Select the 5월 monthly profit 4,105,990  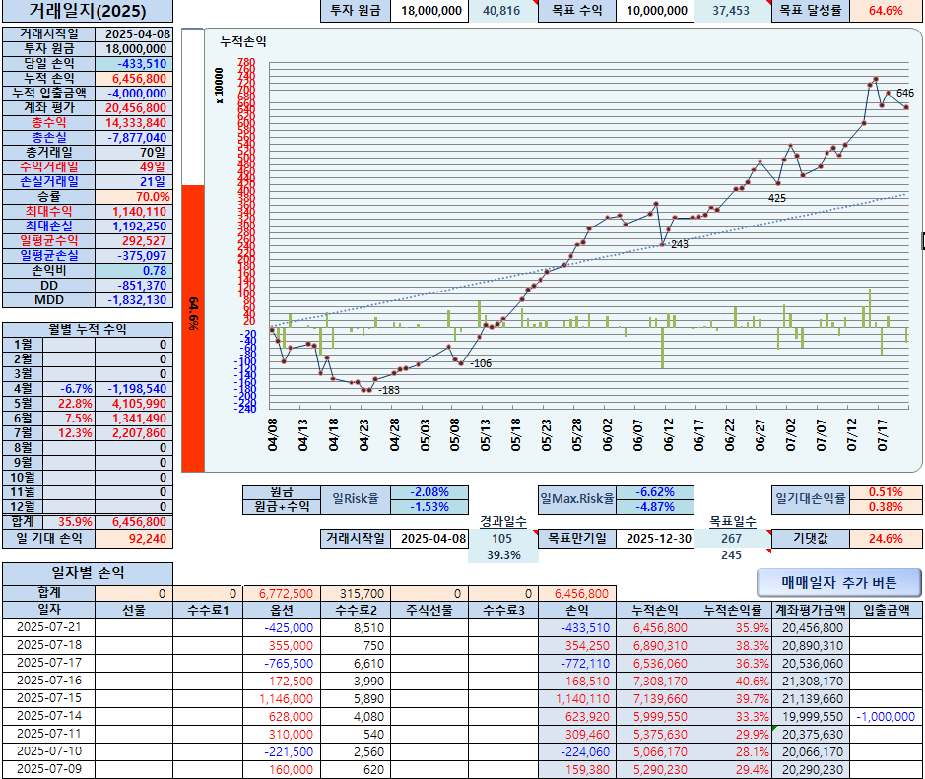[x=134, y=404]
